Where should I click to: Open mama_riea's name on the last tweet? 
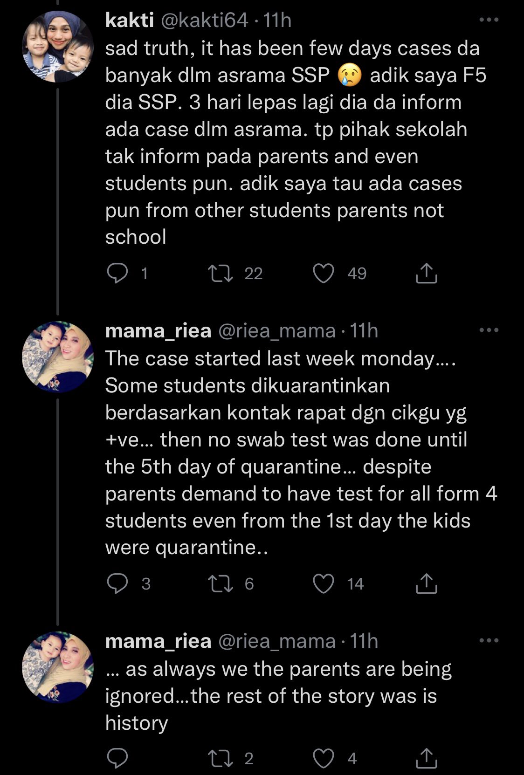(158, 641)
